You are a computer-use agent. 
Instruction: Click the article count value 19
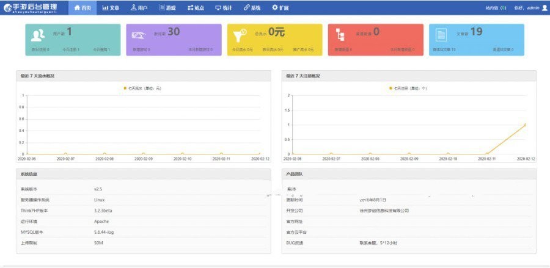pos(476,32)
